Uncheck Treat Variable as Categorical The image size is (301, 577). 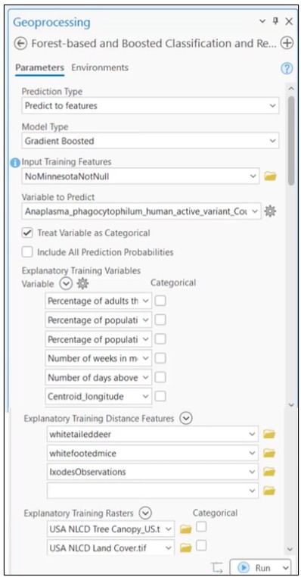click(27, 233)
